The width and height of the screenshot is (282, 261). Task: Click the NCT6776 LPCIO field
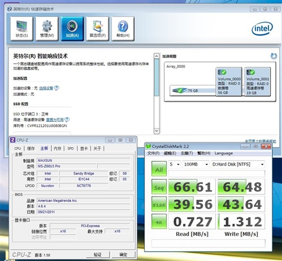[x=83, y=185]
